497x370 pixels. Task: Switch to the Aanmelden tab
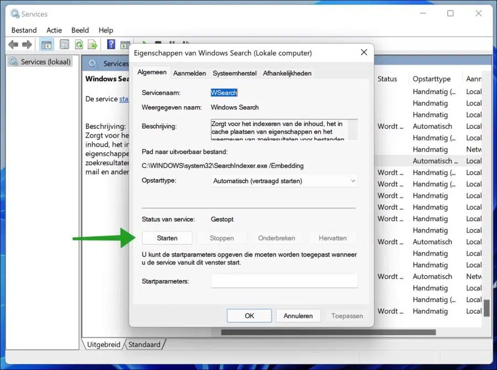click(x=189, y=74)
